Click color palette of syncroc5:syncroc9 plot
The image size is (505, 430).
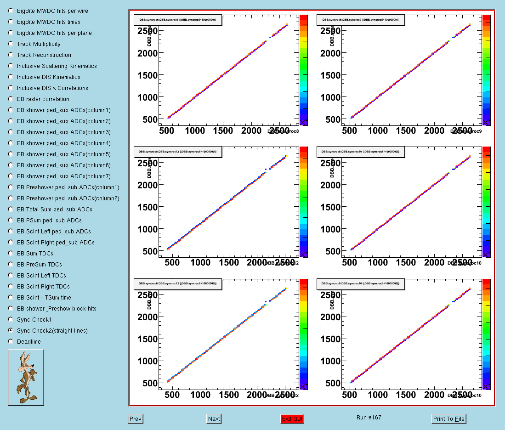[486, 70]
